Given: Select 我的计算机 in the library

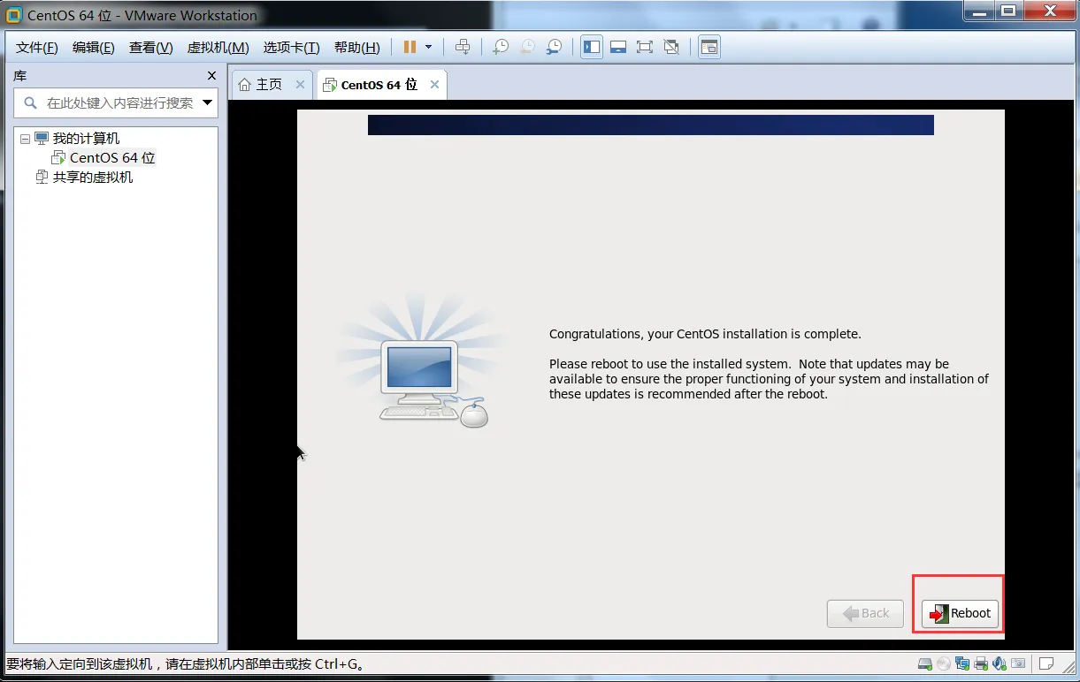Looking at the screenshot, I should pos(86,139).
